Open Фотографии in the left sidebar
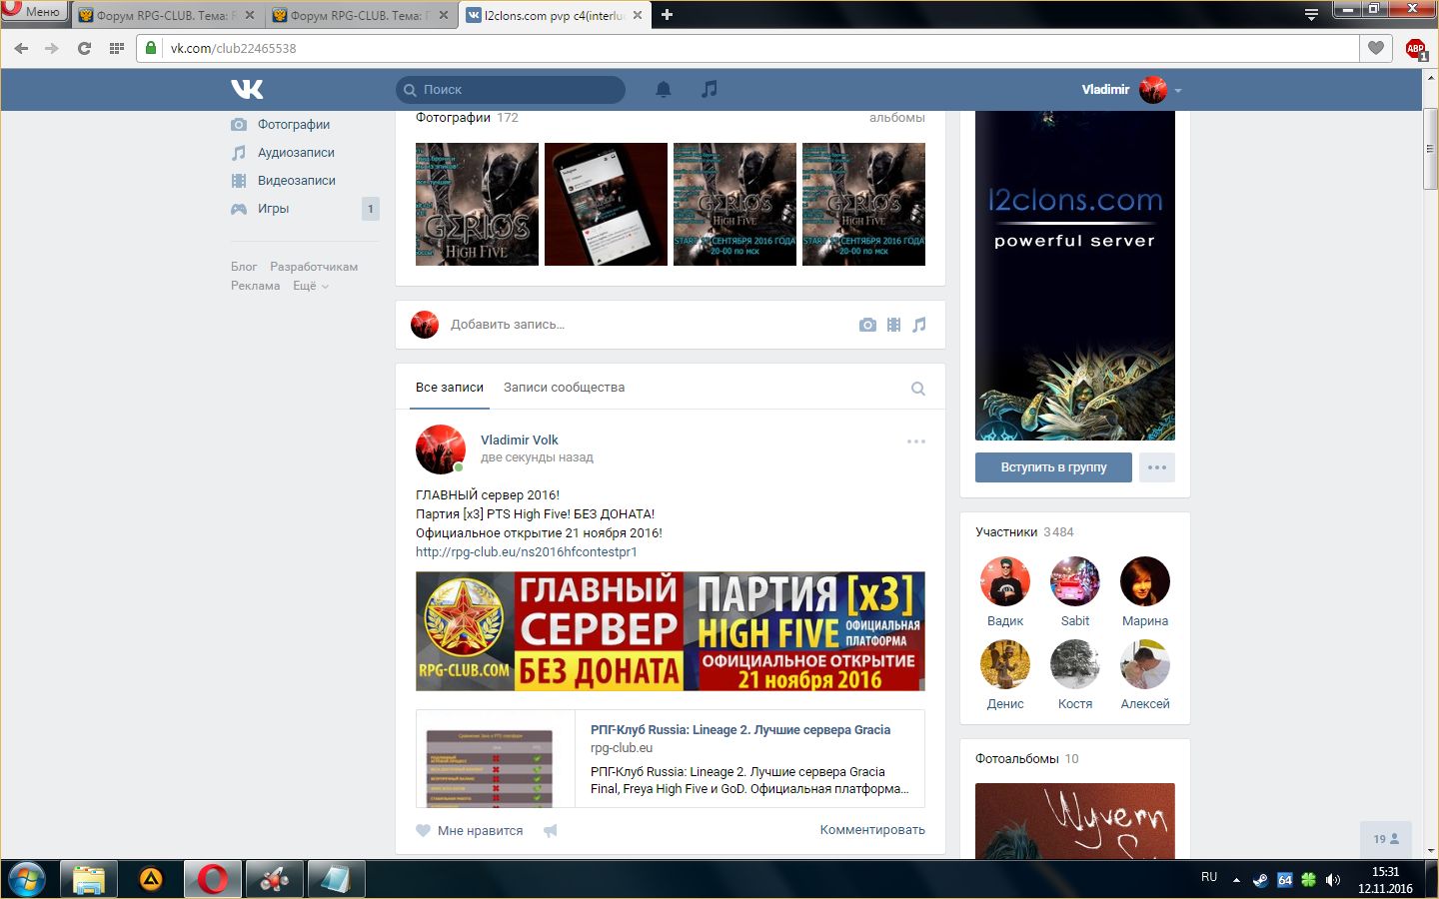The height and width of the screenshot is (899, 1439). click(294, 125)
